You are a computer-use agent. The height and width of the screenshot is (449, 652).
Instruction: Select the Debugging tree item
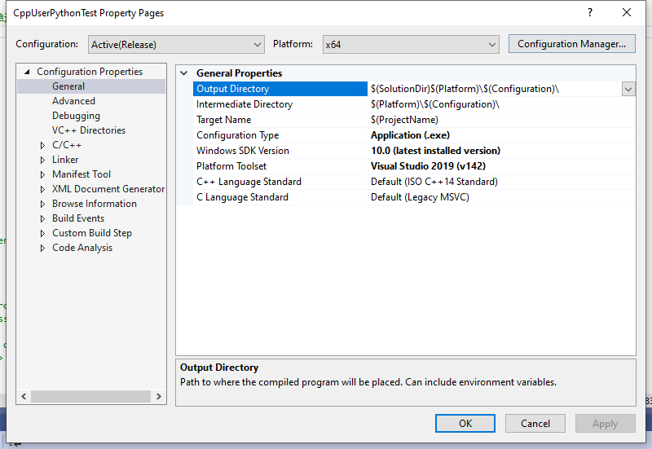click(76, 116)
